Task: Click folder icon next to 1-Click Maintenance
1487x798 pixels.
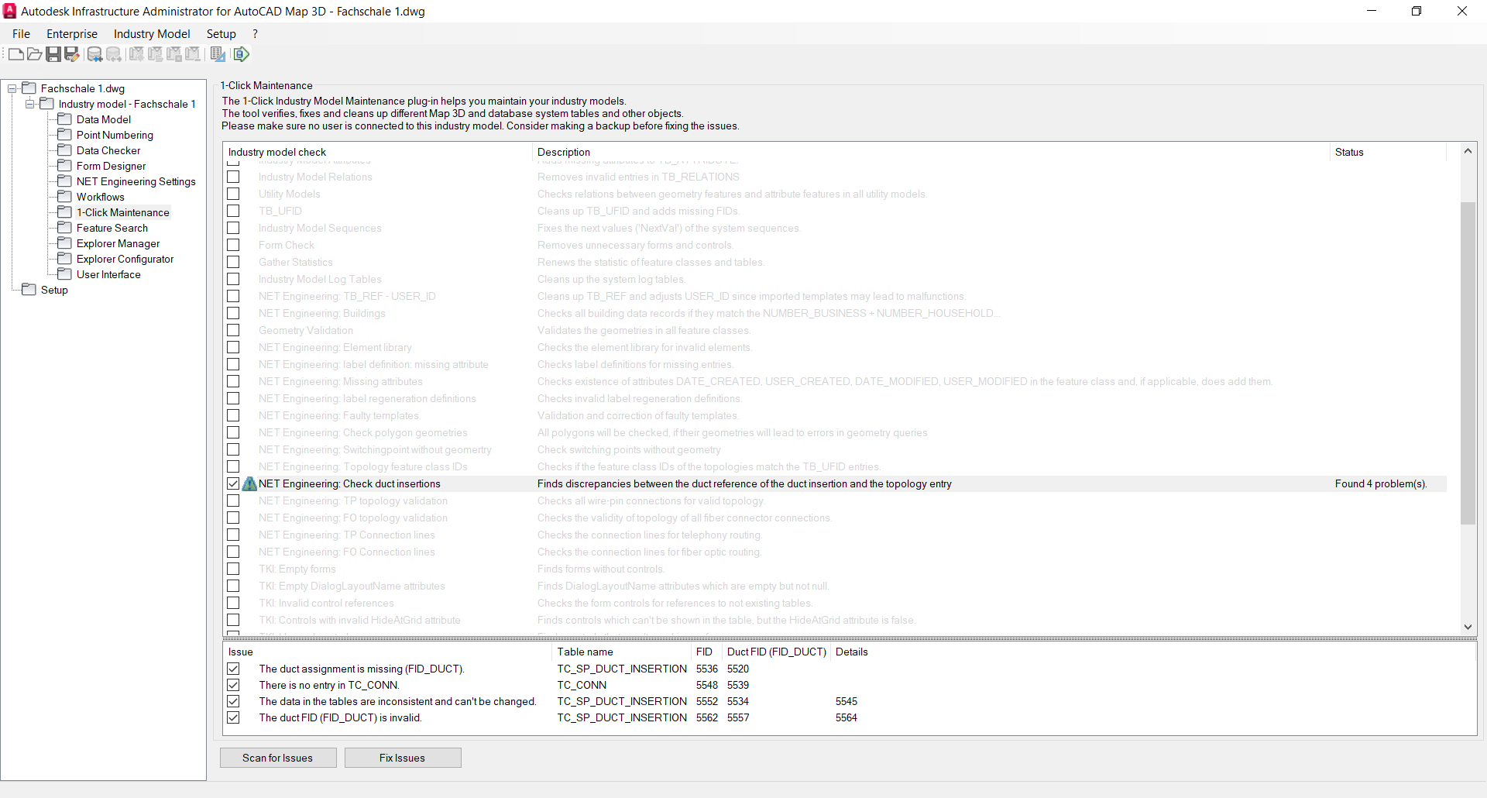Action: (x=65, y=212)
